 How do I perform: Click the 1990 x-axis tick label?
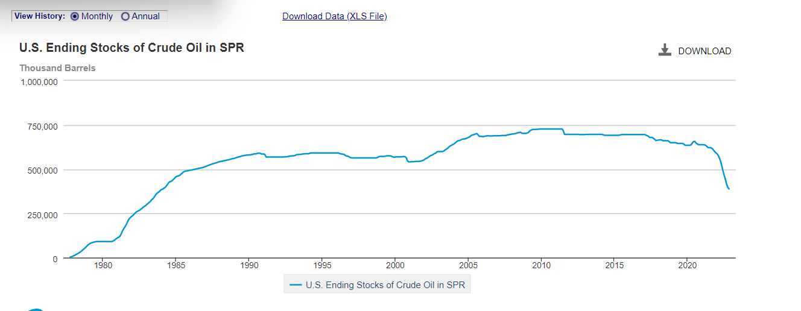[x=249, y=265]
